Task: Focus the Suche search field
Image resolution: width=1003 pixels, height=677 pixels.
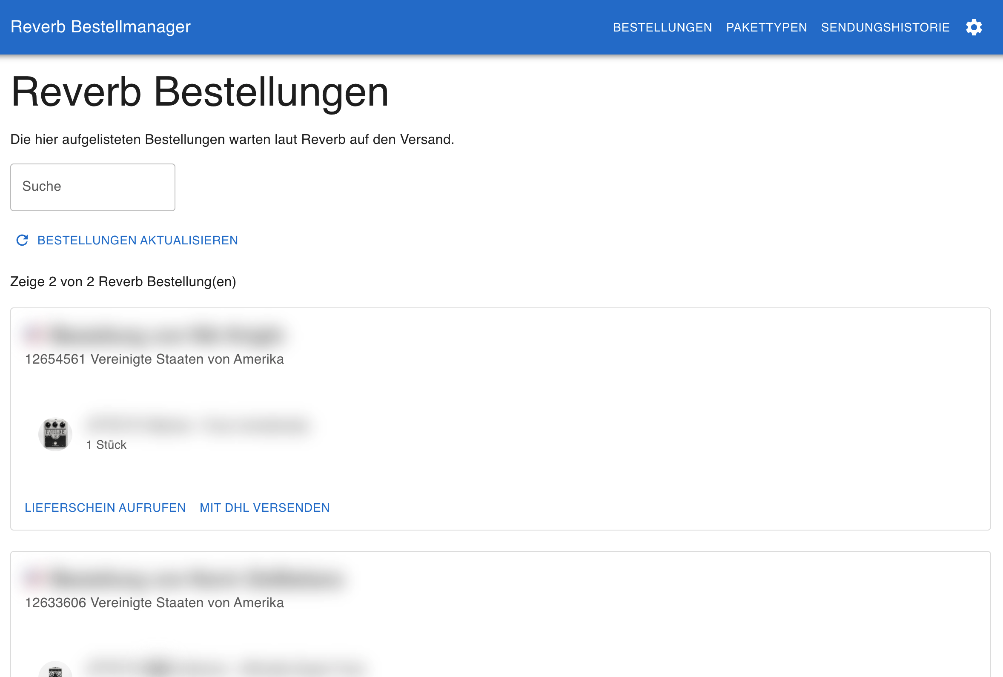Action: click(x=93, y=187)
